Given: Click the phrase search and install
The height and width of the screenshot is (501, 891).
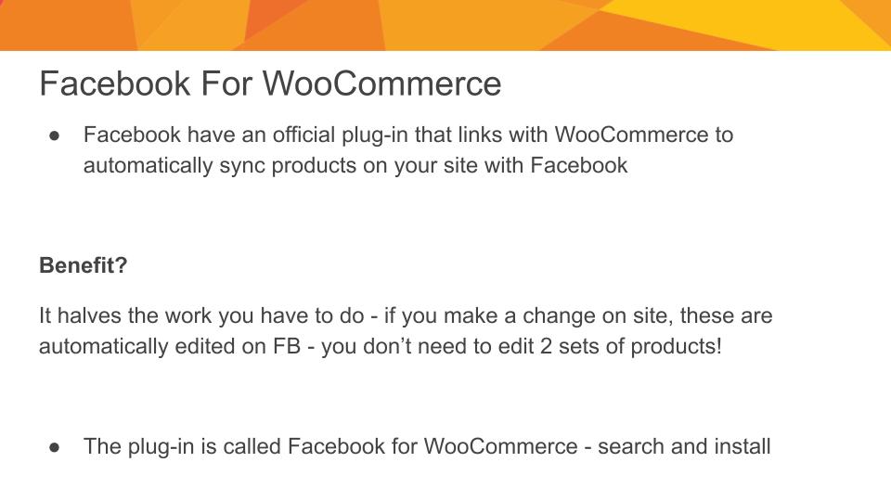Looking at the screenshot, I should [684, 446].
